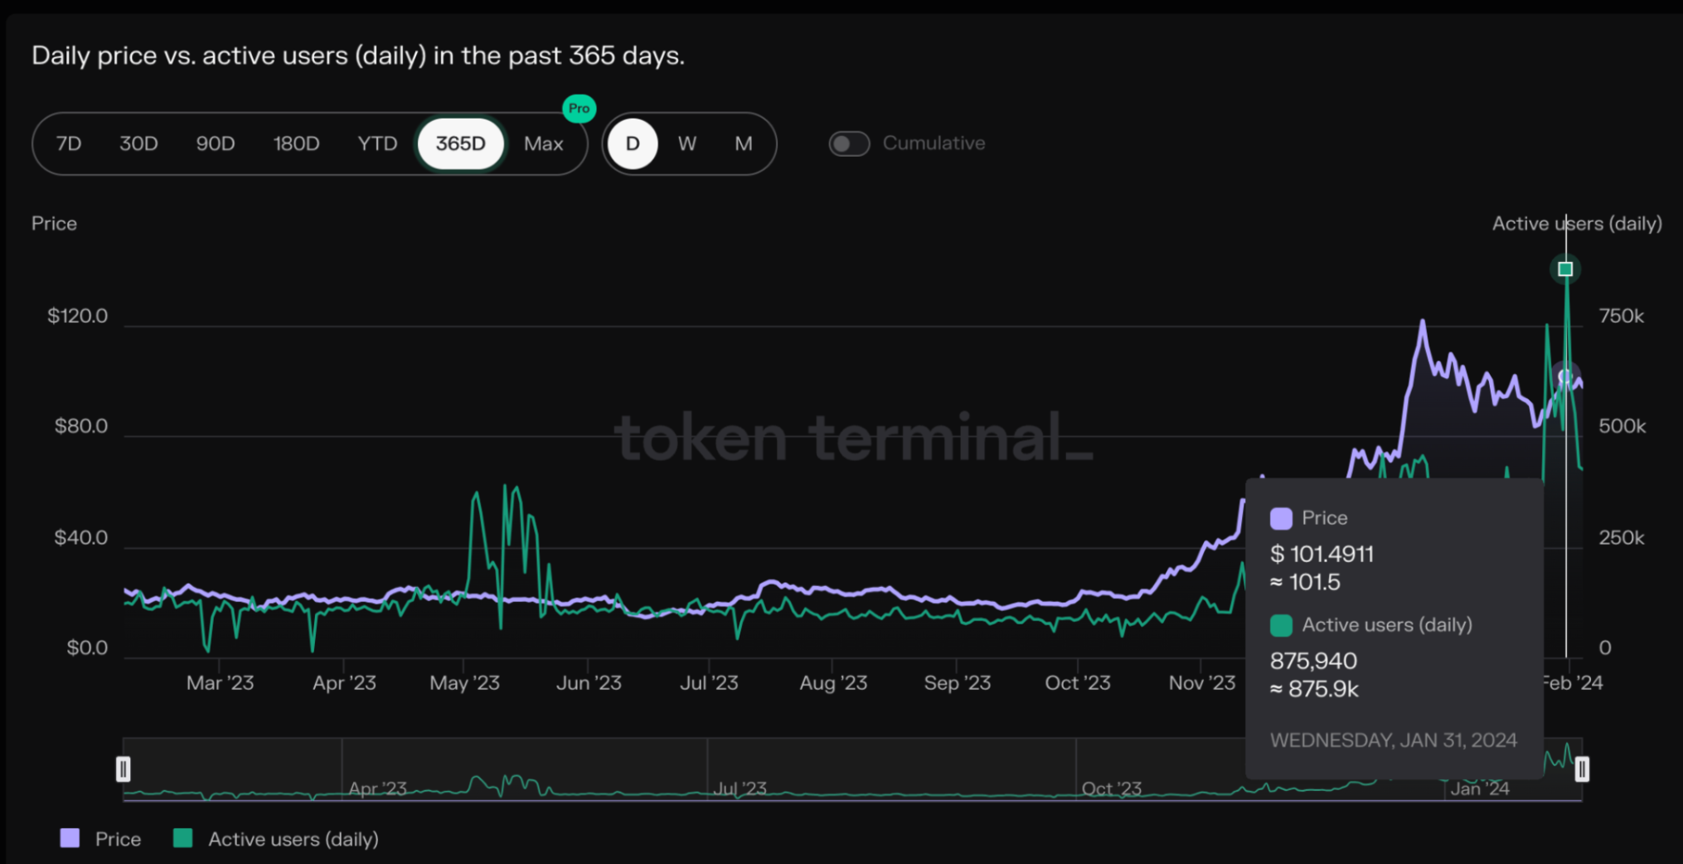Click the Jun '23 axis label
The width and height of the screenshot is (1683, 864).
pyautogui.click(x=589, y=683)
